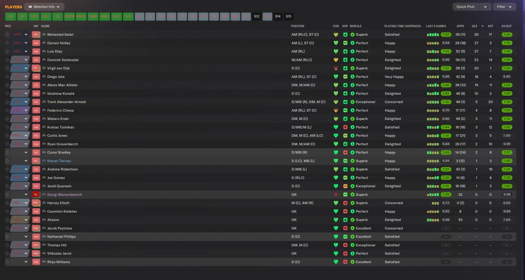Click Kostas Tsimikas's 7.44 last-game rating badge
The height and width of the screenshot is (280, 525).
(x=446, y=127)
